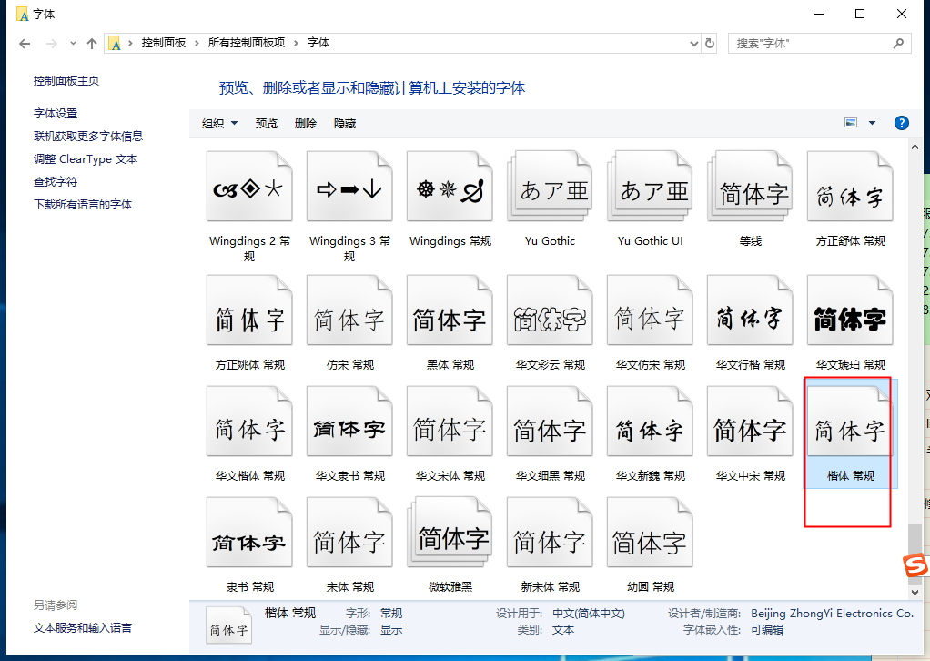This screenshot has height=661, width=930.
Task: Expand the address bar history dropdown
Action: [694, 44]
